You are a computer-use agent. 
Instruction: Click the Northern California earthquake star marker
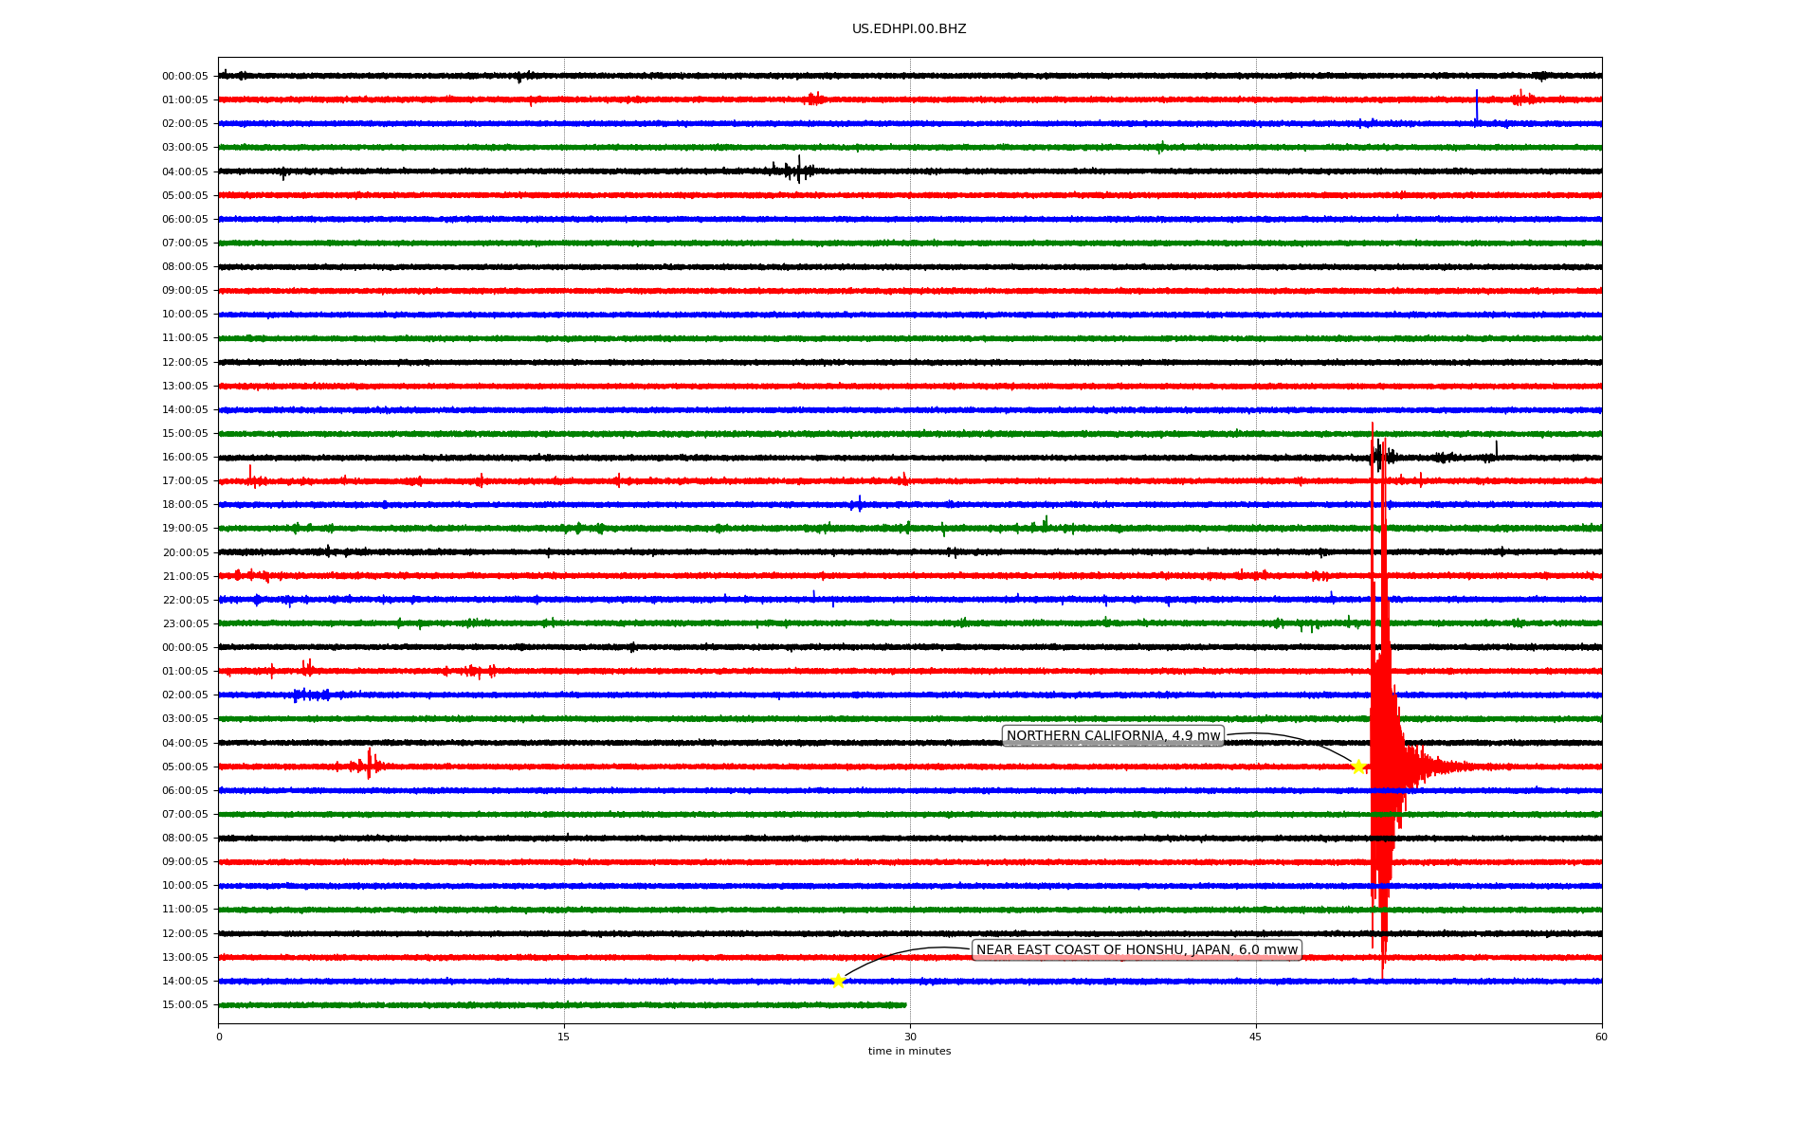(x=1357, y=767)
